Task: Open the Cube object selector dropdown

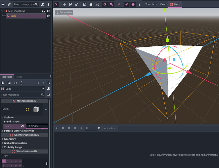Action: tap(22, 89)
